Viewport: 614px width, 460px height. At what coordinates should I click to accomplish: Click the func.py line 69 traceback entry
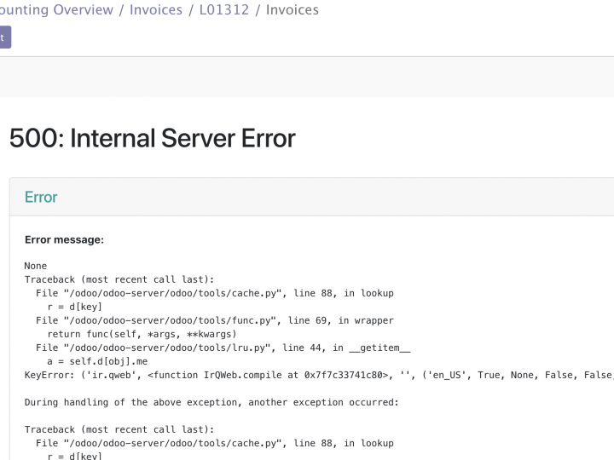214,320
